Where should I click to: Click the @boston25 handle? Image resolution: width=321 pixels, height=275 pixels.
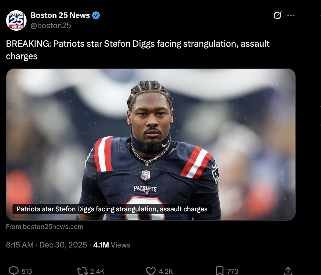[x=51, y=25]
